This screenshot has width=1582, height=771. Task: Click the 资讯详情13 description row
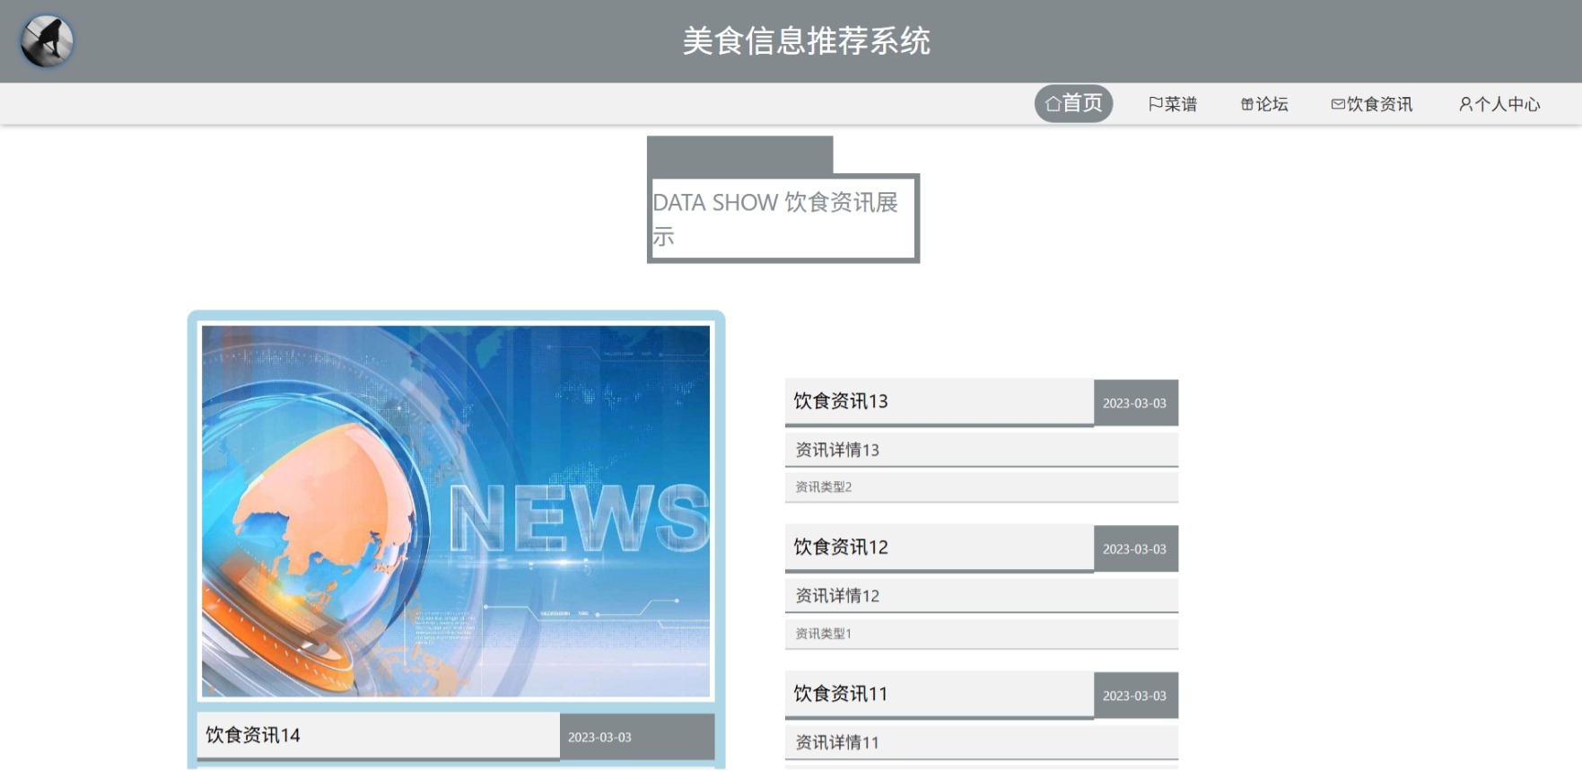point(982,450)
